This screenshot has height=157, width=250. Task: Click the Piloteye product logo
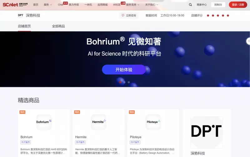tap(153, 122)
